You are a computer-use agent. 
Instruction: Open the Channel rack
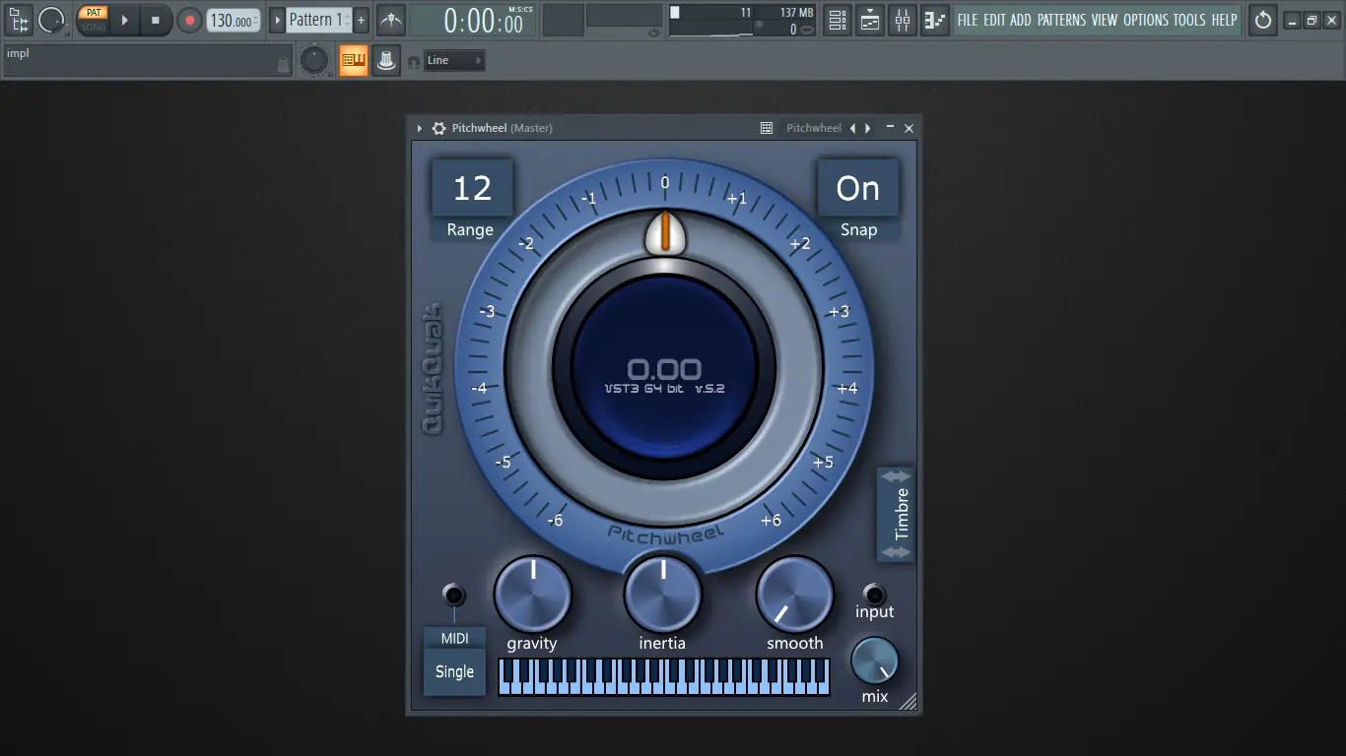coord(837,20)
